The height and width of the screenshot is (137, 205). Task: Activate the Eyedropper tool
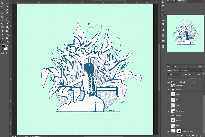[7, 10]
